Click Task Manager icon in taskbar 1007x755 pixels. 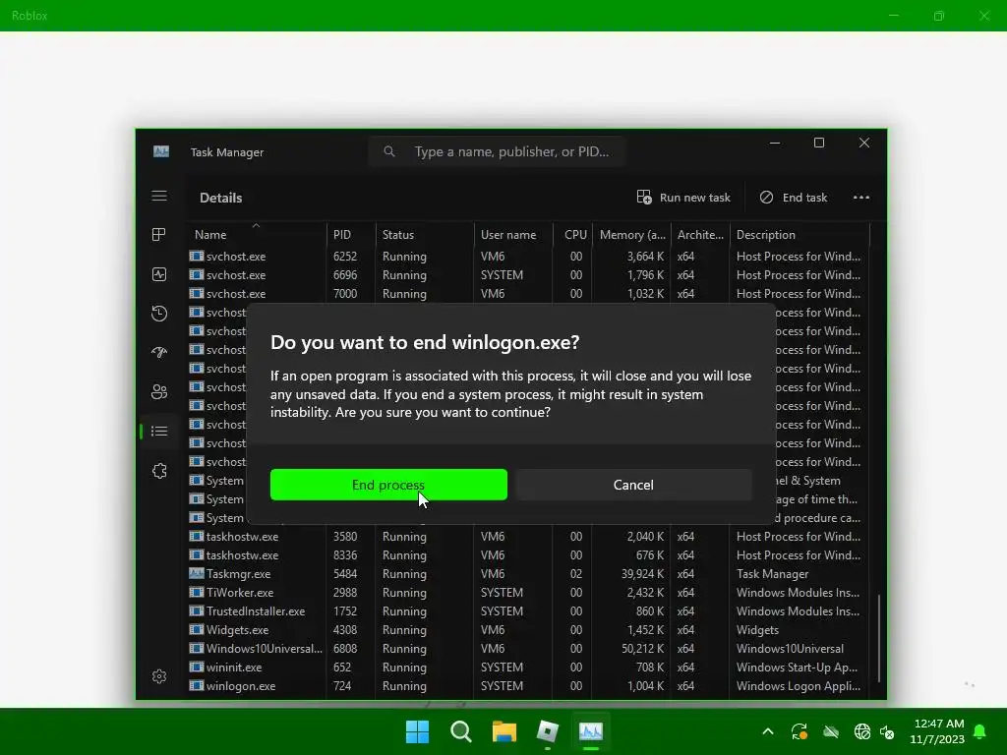[591, 731]
